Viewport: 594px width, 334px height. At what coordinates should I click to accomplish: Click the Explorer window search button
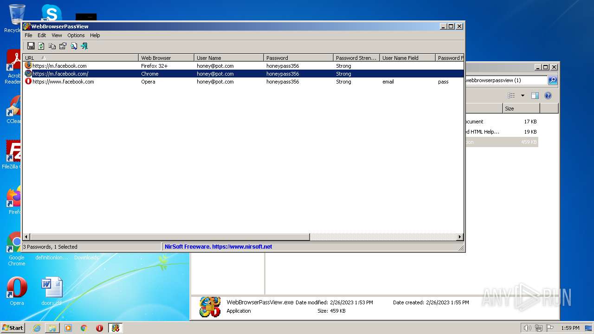click(553, 80)
